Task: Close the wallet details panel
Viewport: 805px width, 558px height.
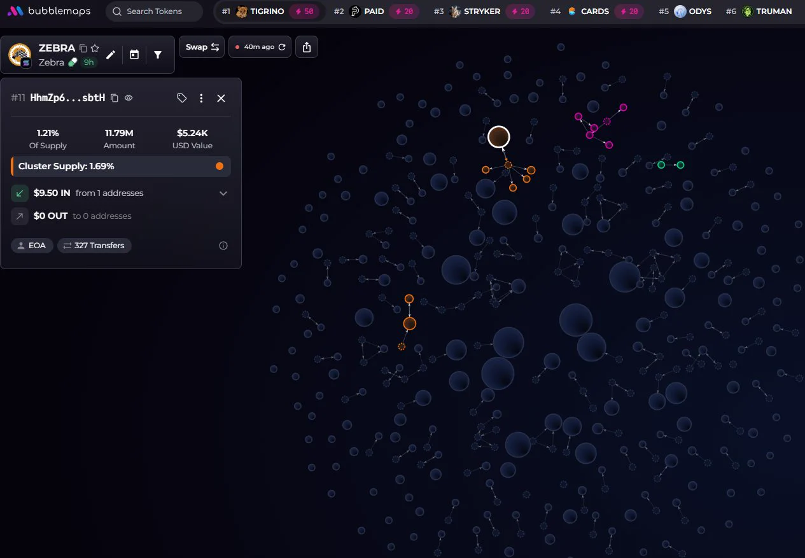Action: pos(221,98)
